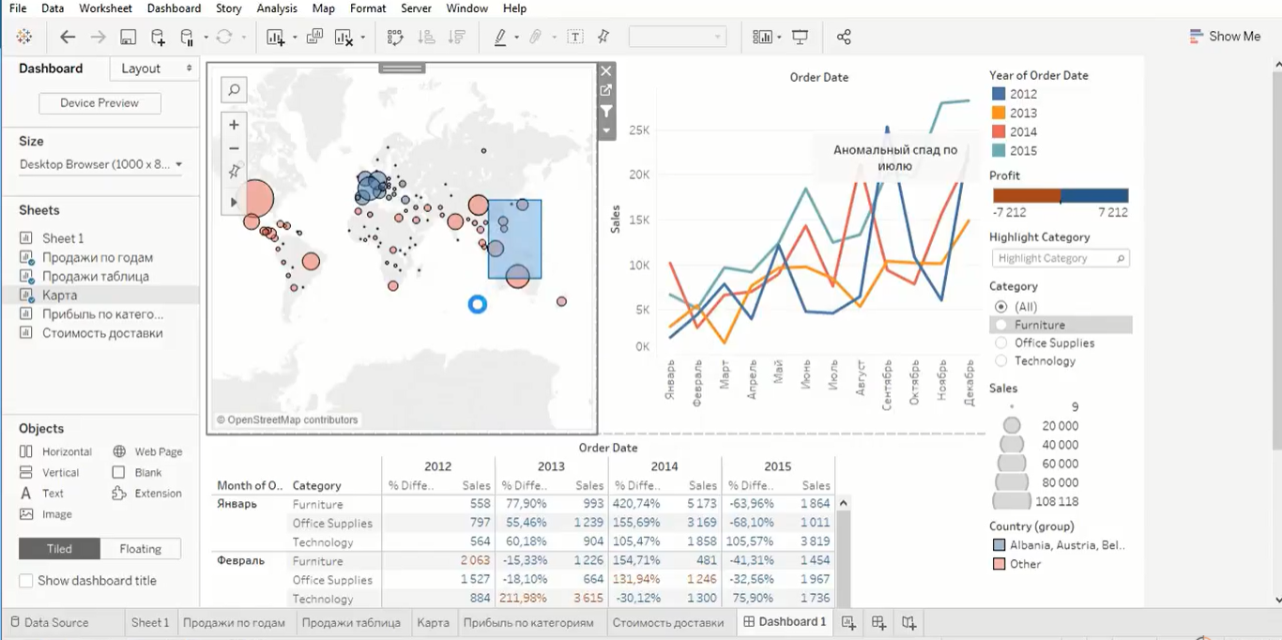Select the (All) category radio button

click(1001, 307)
